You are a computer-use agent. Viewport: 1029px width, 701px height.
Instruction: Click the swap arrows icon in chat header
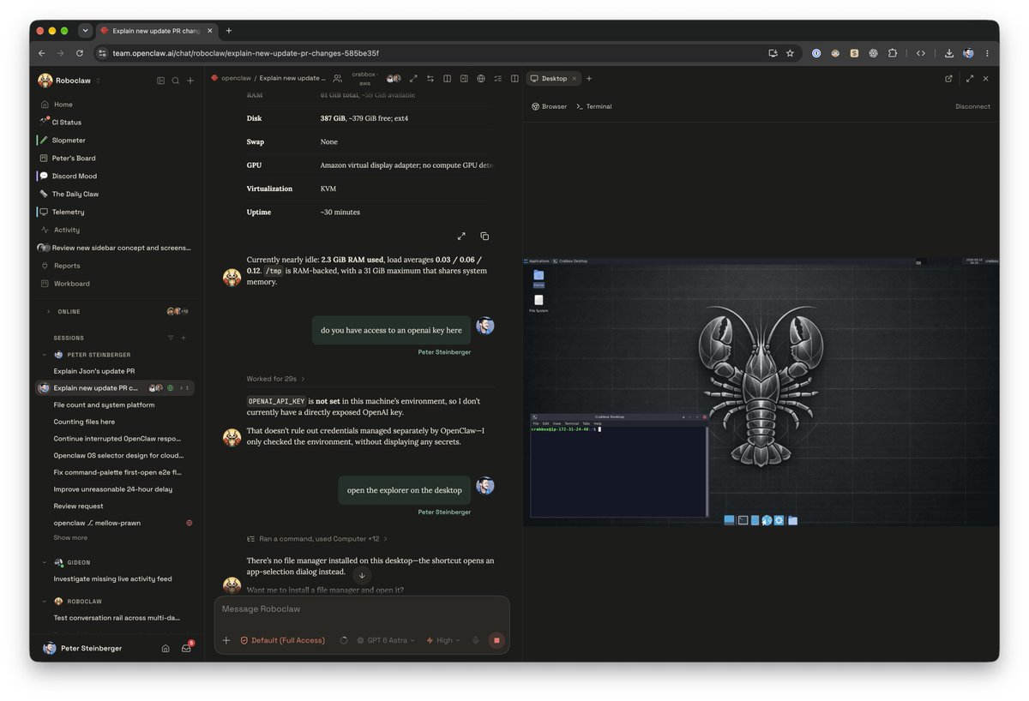pos(430,78)
